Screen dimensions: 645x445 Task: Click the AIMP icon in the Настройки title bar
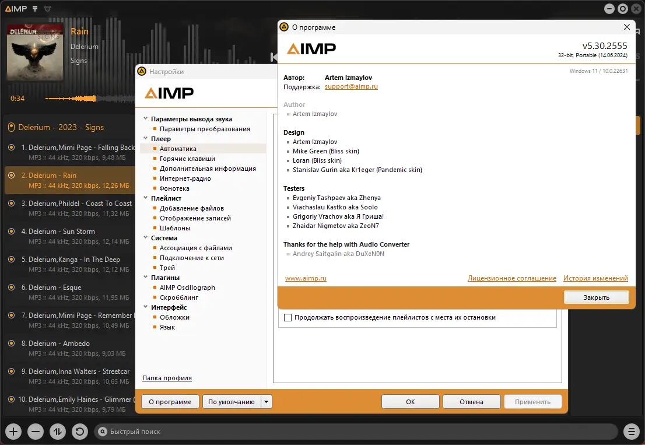coord(142,72)
